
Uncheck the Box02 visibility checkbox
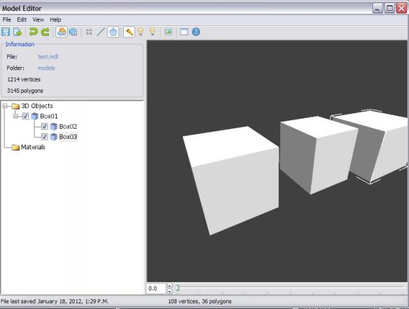tap(44, 127)
